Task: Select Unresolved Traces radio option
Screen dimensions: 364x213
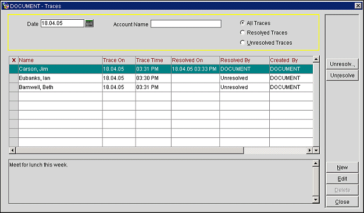Action: click(242, 42)
